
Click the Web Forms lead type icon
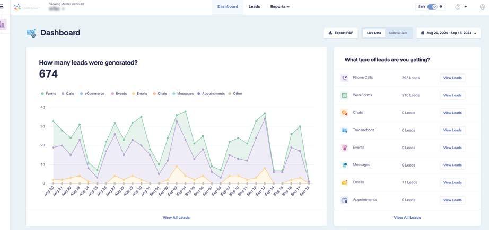tap(344, 96)
